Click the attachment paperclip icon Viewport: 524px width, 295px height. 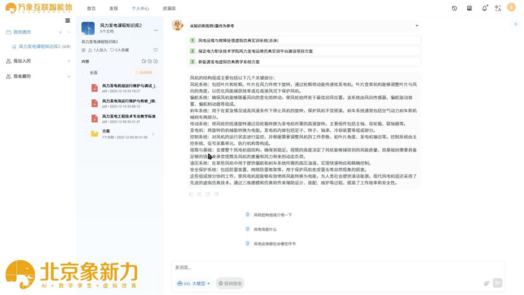point(487,284)
